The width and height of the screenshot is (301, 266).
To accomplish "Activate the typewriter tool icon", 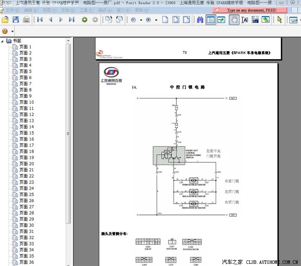I will 293,20.
